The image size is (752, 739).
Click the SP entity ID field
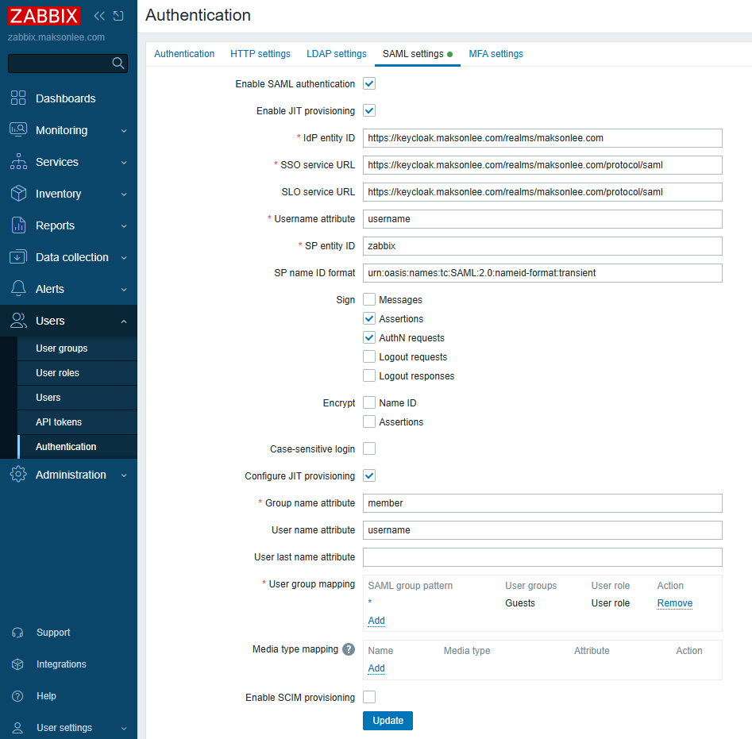[542, 246]
